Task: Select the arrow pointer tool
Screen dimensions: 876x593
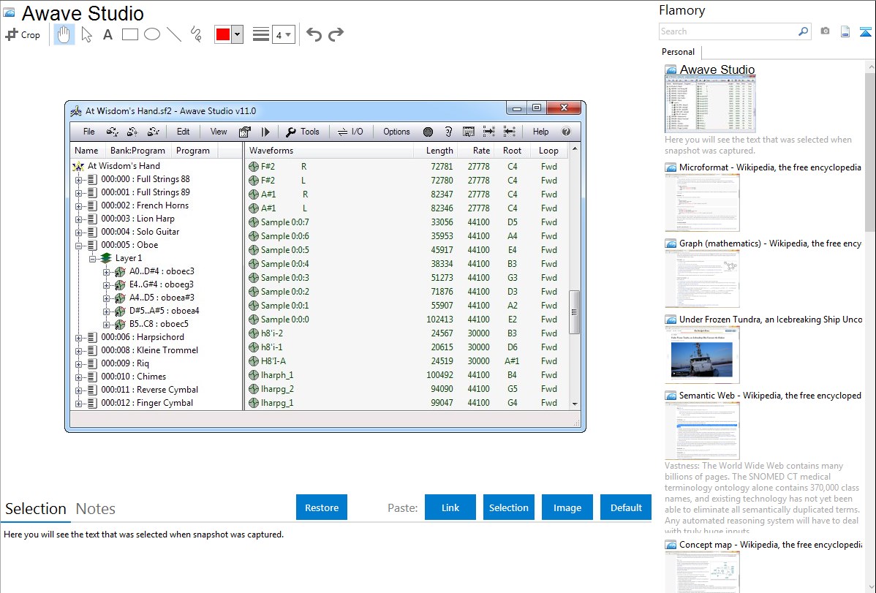Action: click(87, 34)
